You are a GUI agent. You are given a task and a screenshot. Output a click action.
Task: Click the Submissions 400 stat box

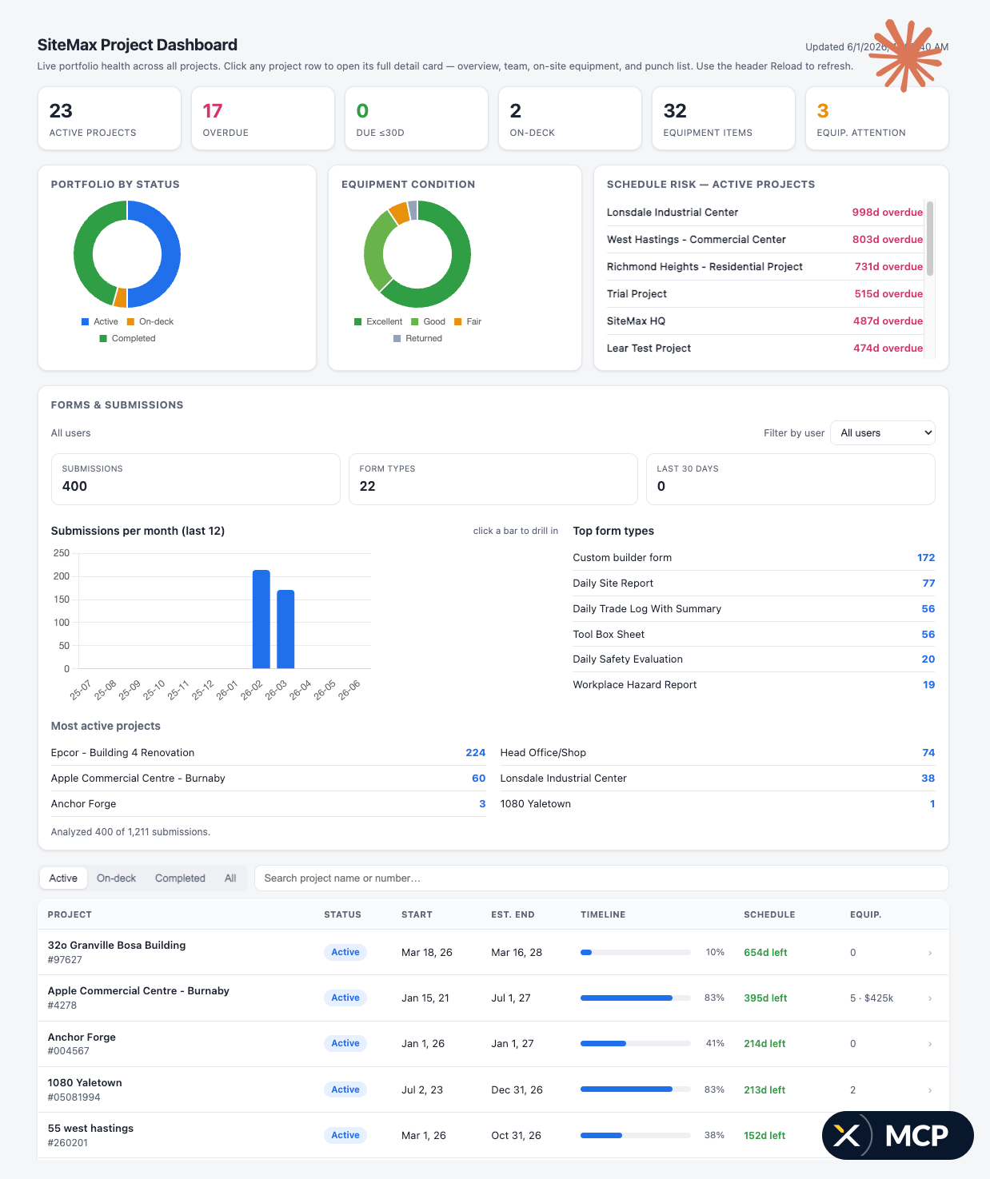[196, 479]
